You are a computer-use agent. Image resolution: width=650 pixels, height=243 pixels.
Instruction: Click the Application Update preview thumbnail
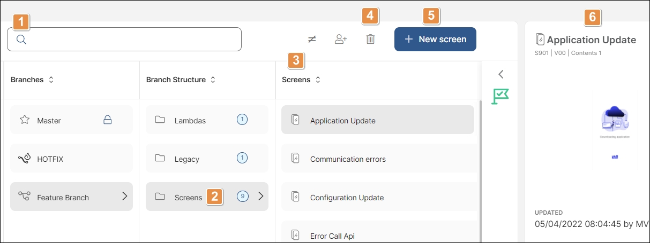tap(615, 132)
